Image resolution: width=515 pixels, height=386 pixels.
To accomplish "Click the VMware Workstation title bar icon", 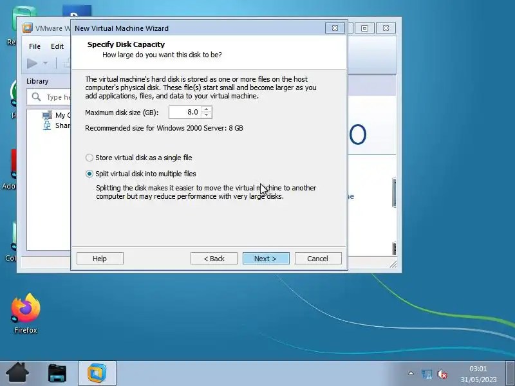I will tap(28, 28).
